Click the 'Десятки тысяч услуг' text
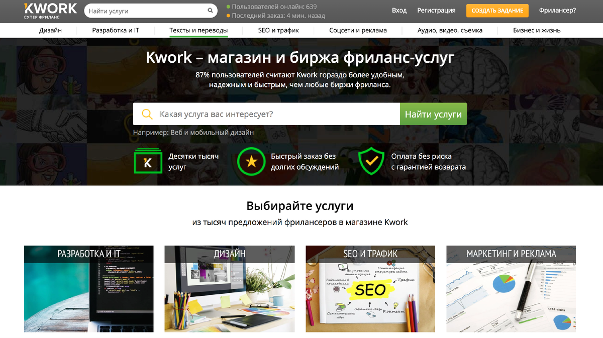This screenshot has height=338, width=603. pos(193,161)
